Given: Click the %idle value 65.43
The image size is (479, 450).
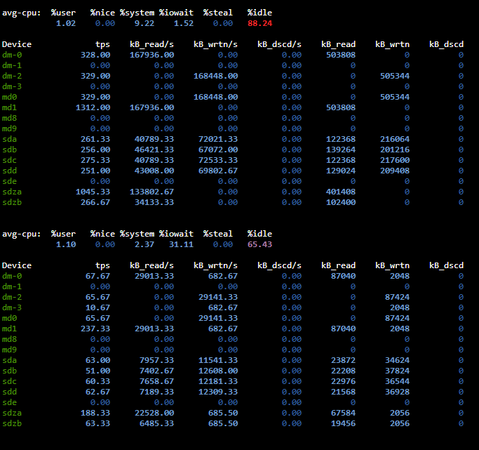Looking at the screenshot, I should click(x=259, y=244).
